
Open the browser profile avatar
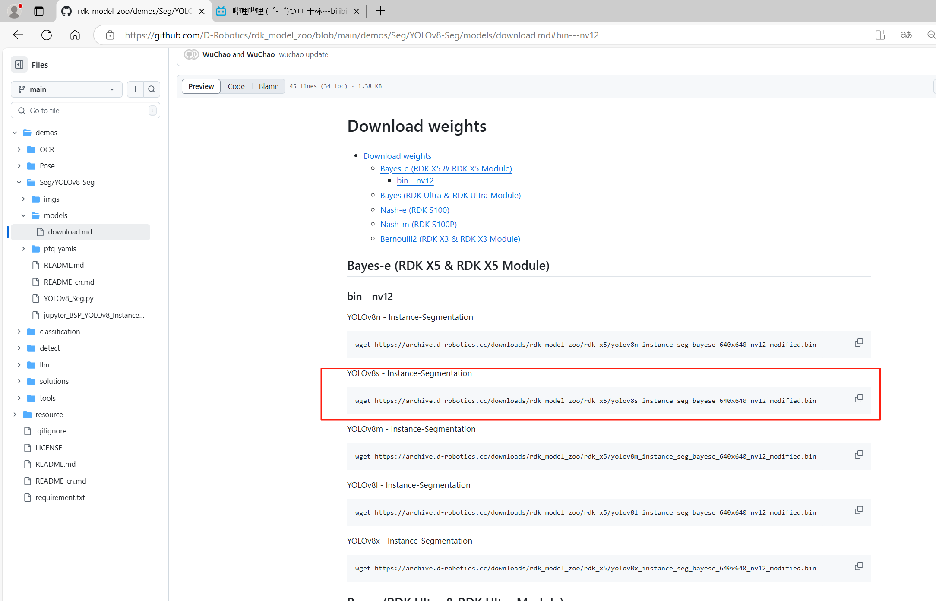[15, 11]
